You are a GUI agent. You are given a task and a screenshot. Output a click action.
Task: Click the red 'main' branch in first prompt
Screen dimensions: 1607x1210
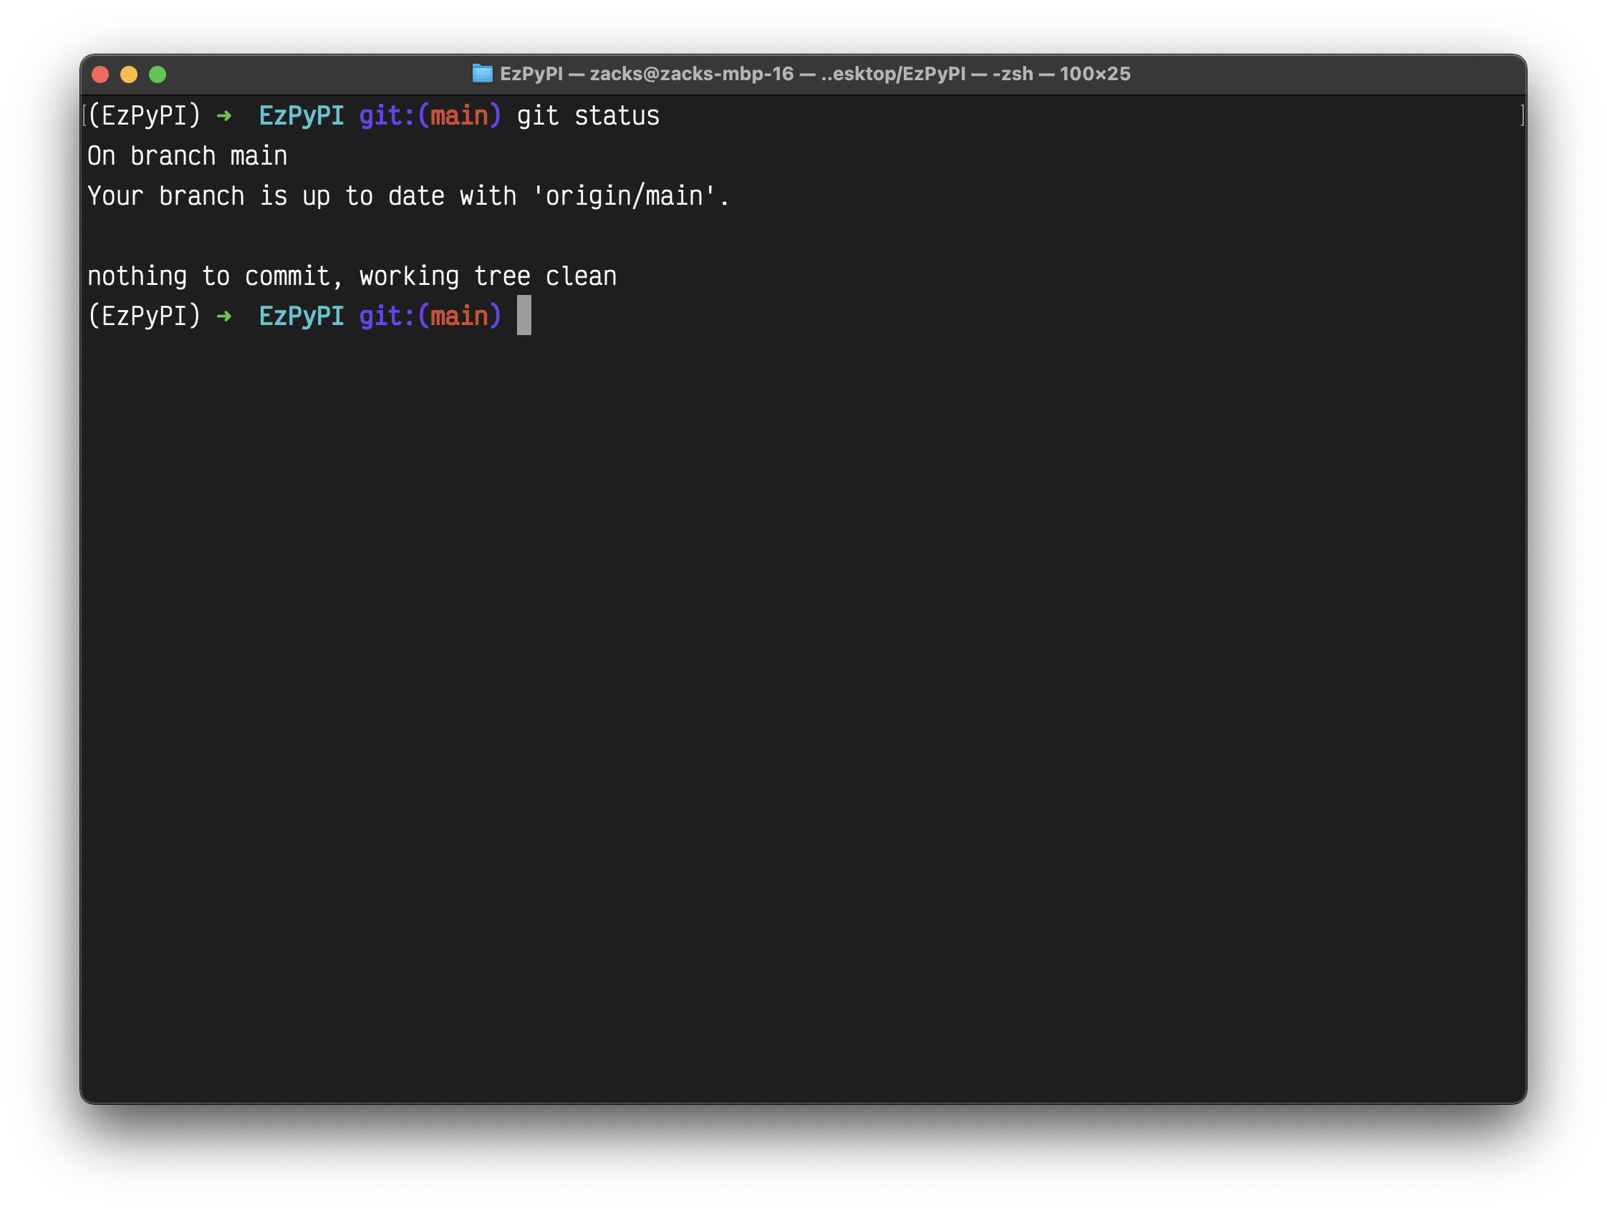[x=459, y=116]
